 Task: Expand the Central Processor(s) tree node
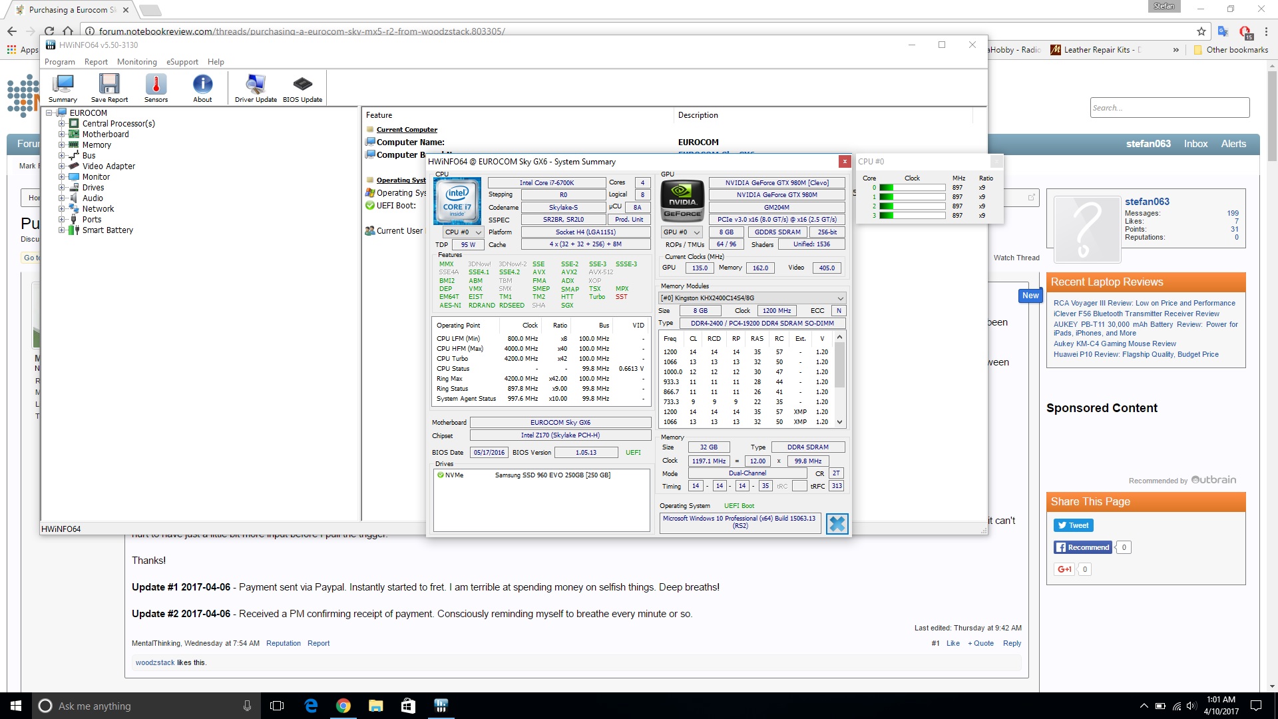click(61, 123)
